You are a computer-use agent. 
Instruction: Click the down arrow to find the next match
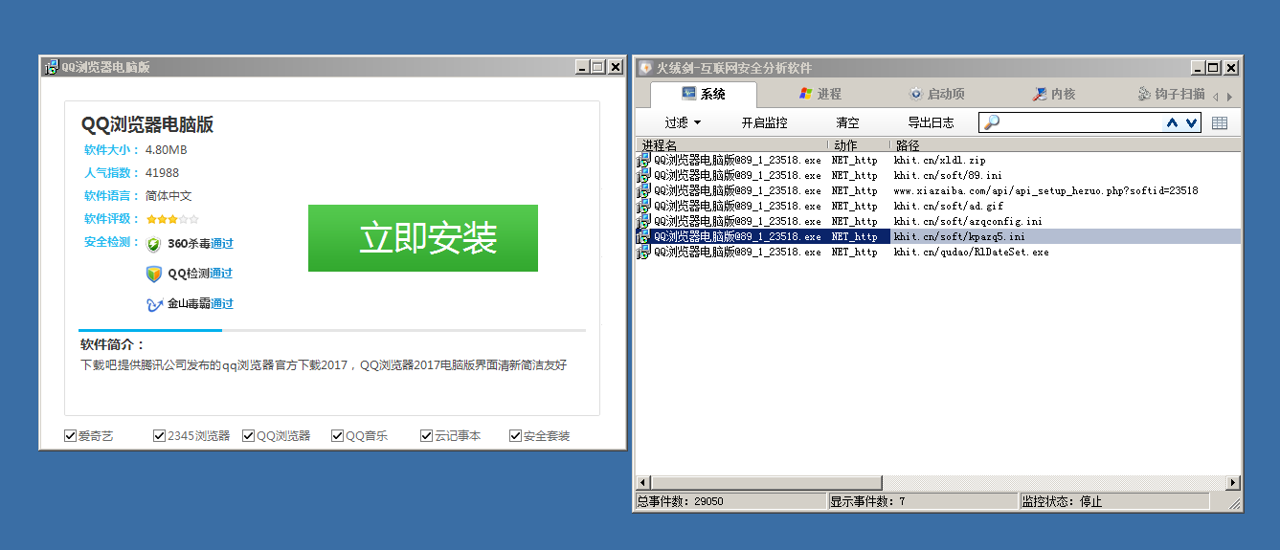pyautogui.click(x=1191, y=122)
